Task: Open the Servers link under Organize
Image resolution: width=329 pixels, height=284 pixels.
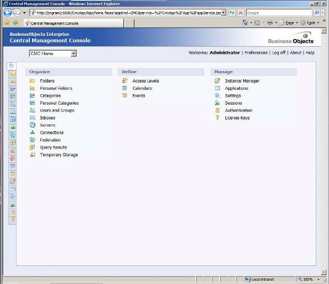Action: [x=47, y=125]
